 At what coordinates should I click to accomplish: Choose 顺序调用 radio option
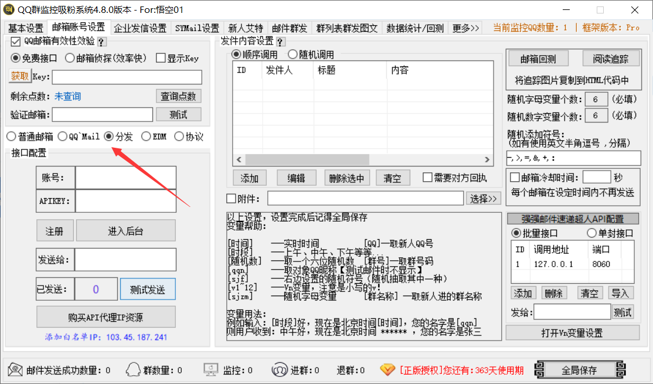pyautogui.click(x=236, y=54)
